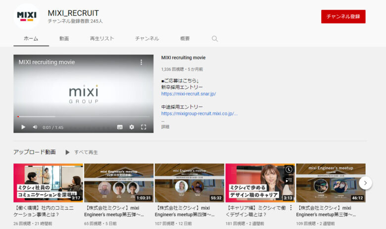
Task: Add the design career video to Watch Later
Action: coord(289,169)
